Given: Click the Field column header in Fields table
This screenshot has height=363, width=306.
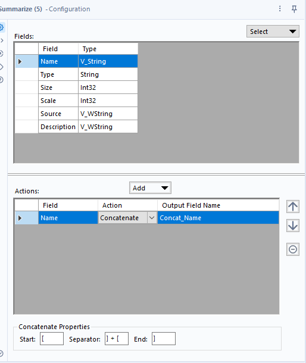Looking at the screenshot, I should 58,49.
